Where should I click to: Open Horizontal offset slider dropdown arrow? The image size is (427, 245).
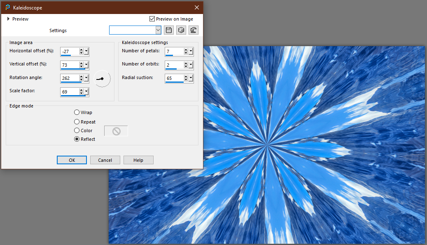click(x=86, y=51)
